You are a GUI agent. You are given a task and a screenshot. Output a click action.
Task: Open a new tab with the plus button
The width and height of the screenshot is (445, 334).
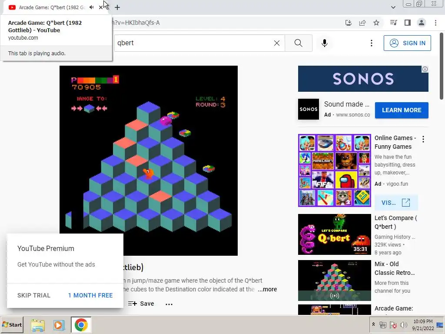(117, 7)
